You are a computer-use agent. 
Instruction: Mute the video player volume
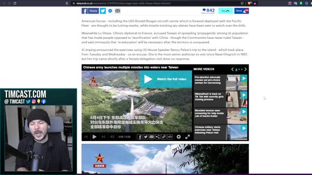tap(113, 137)
